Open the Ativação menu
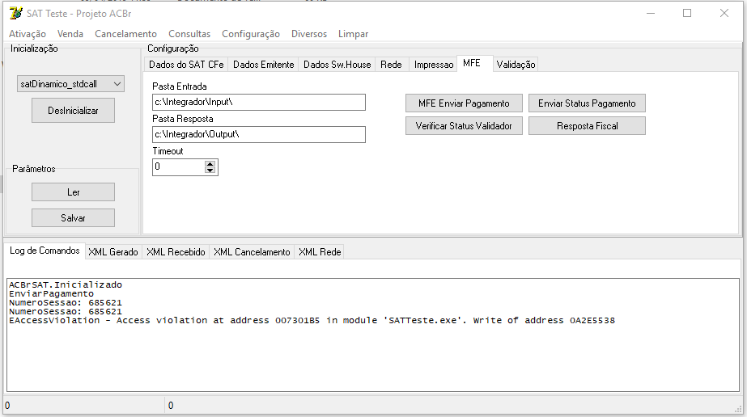The width and height of the screenshot is (747, 417). tap(28, 34)
